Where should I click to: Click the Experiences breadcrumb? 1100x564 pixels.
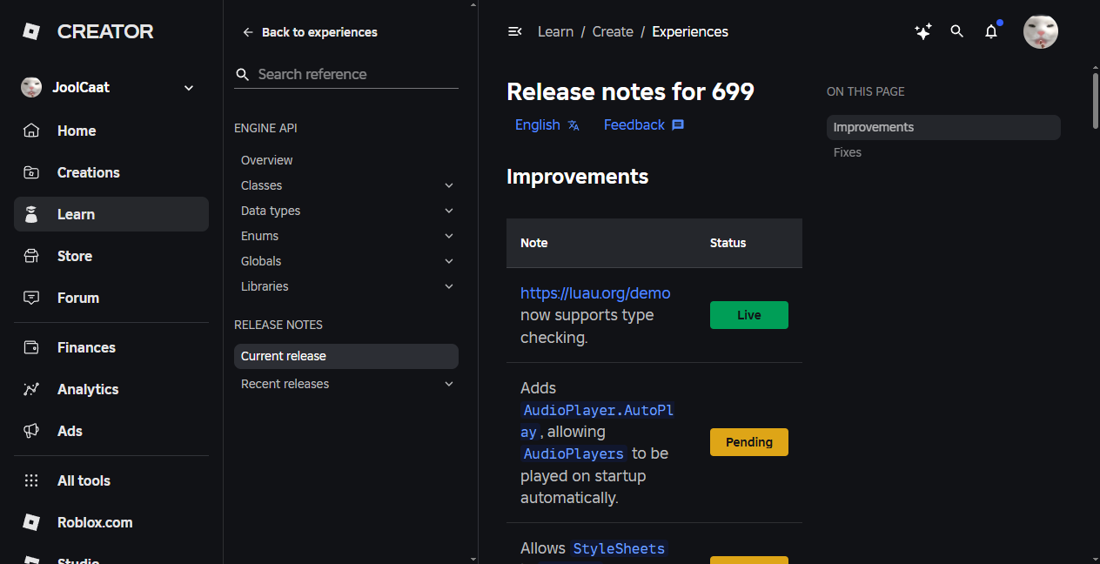coord(690,31)
